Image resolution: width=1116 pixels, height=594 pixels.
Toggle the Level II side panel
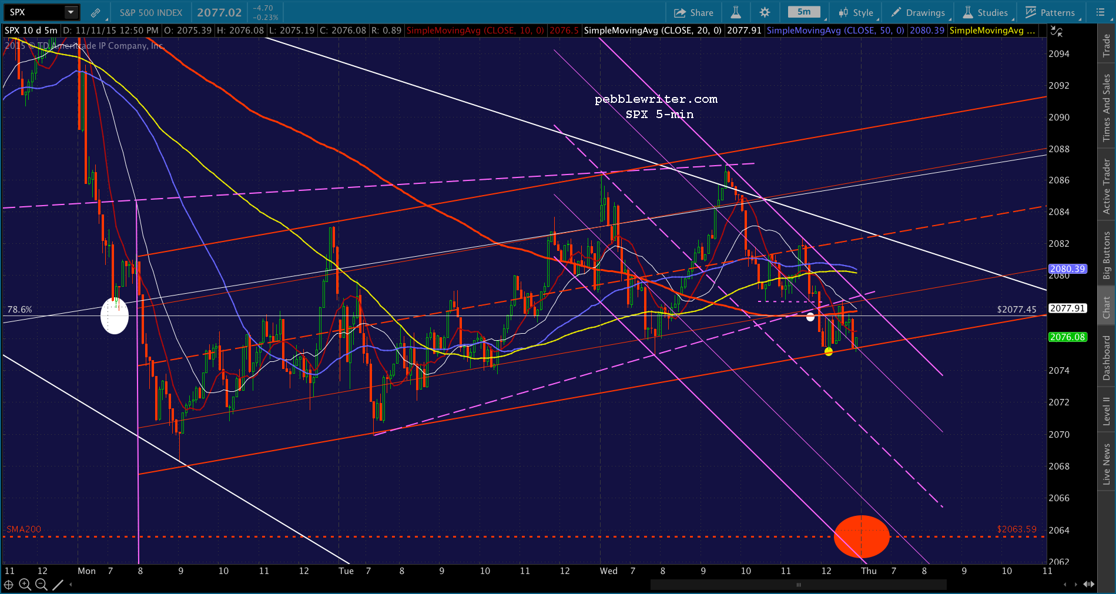point(1107,411)
